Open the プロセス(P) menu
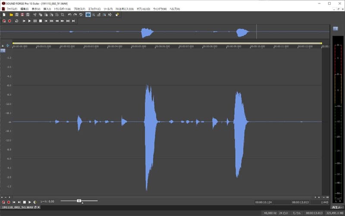This screenshot has width=345, height=216. point(79,9)
